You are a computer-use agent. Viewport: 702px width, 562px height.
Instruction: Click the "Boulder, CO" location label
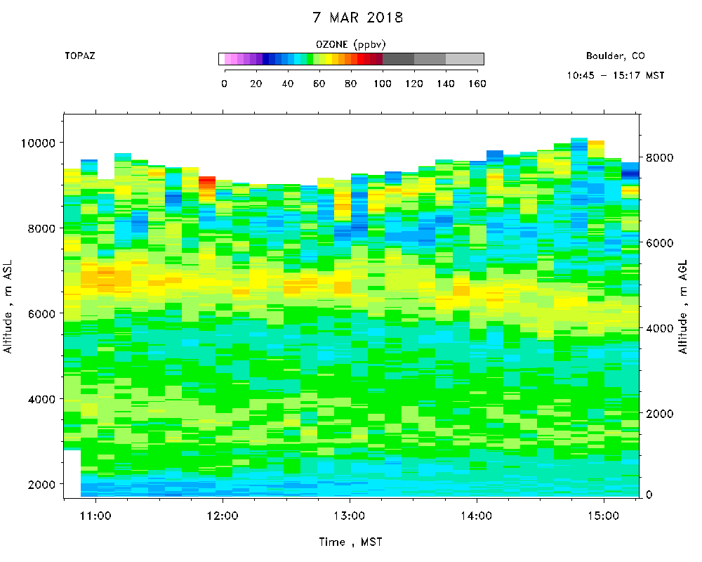click(615, 56)
